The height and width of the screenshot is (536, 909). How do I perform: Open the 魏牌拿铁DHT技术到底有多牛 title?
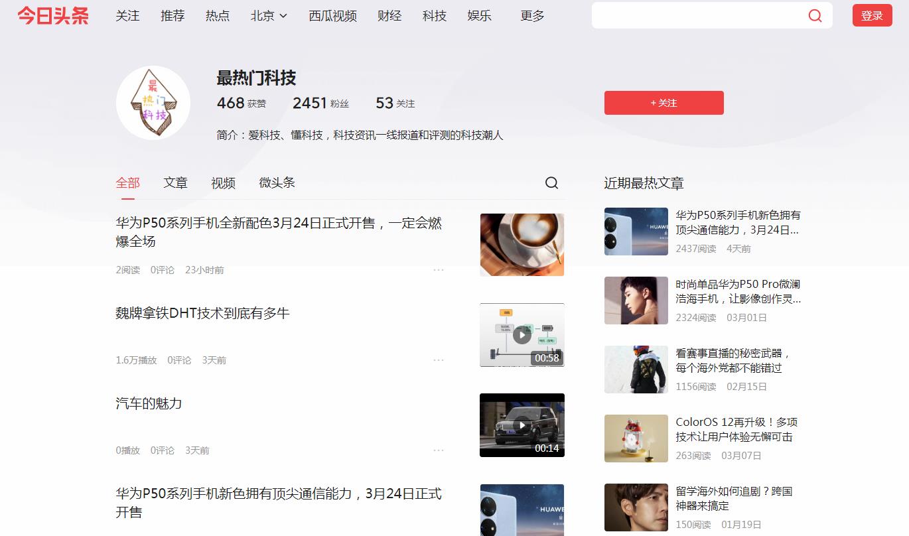(202, 313)
